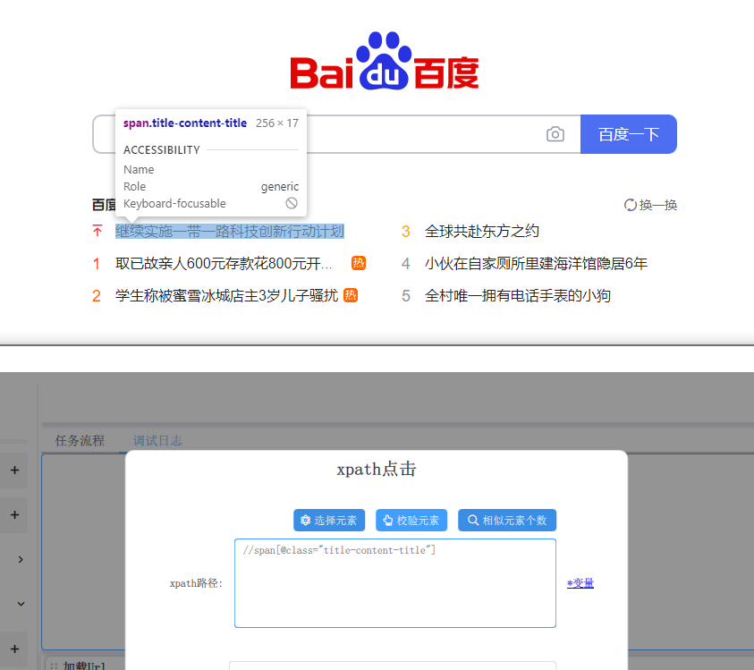
Task: Click rank number 5 beside 全村唯一拥有电话手表的小狗
Action: click(406, 296)
